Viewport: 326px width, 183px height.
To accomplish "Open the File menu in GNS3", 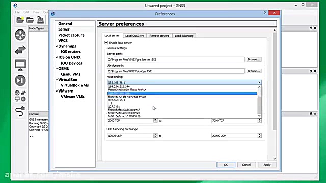I will click(17, 12).
